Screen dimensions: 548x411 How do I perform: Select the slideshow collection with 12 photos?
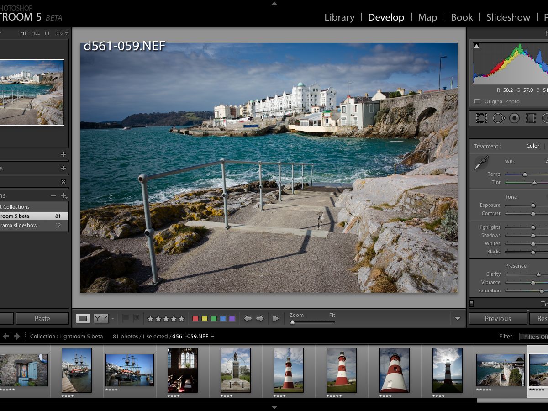pyautogui.click(x=34, y=225)
